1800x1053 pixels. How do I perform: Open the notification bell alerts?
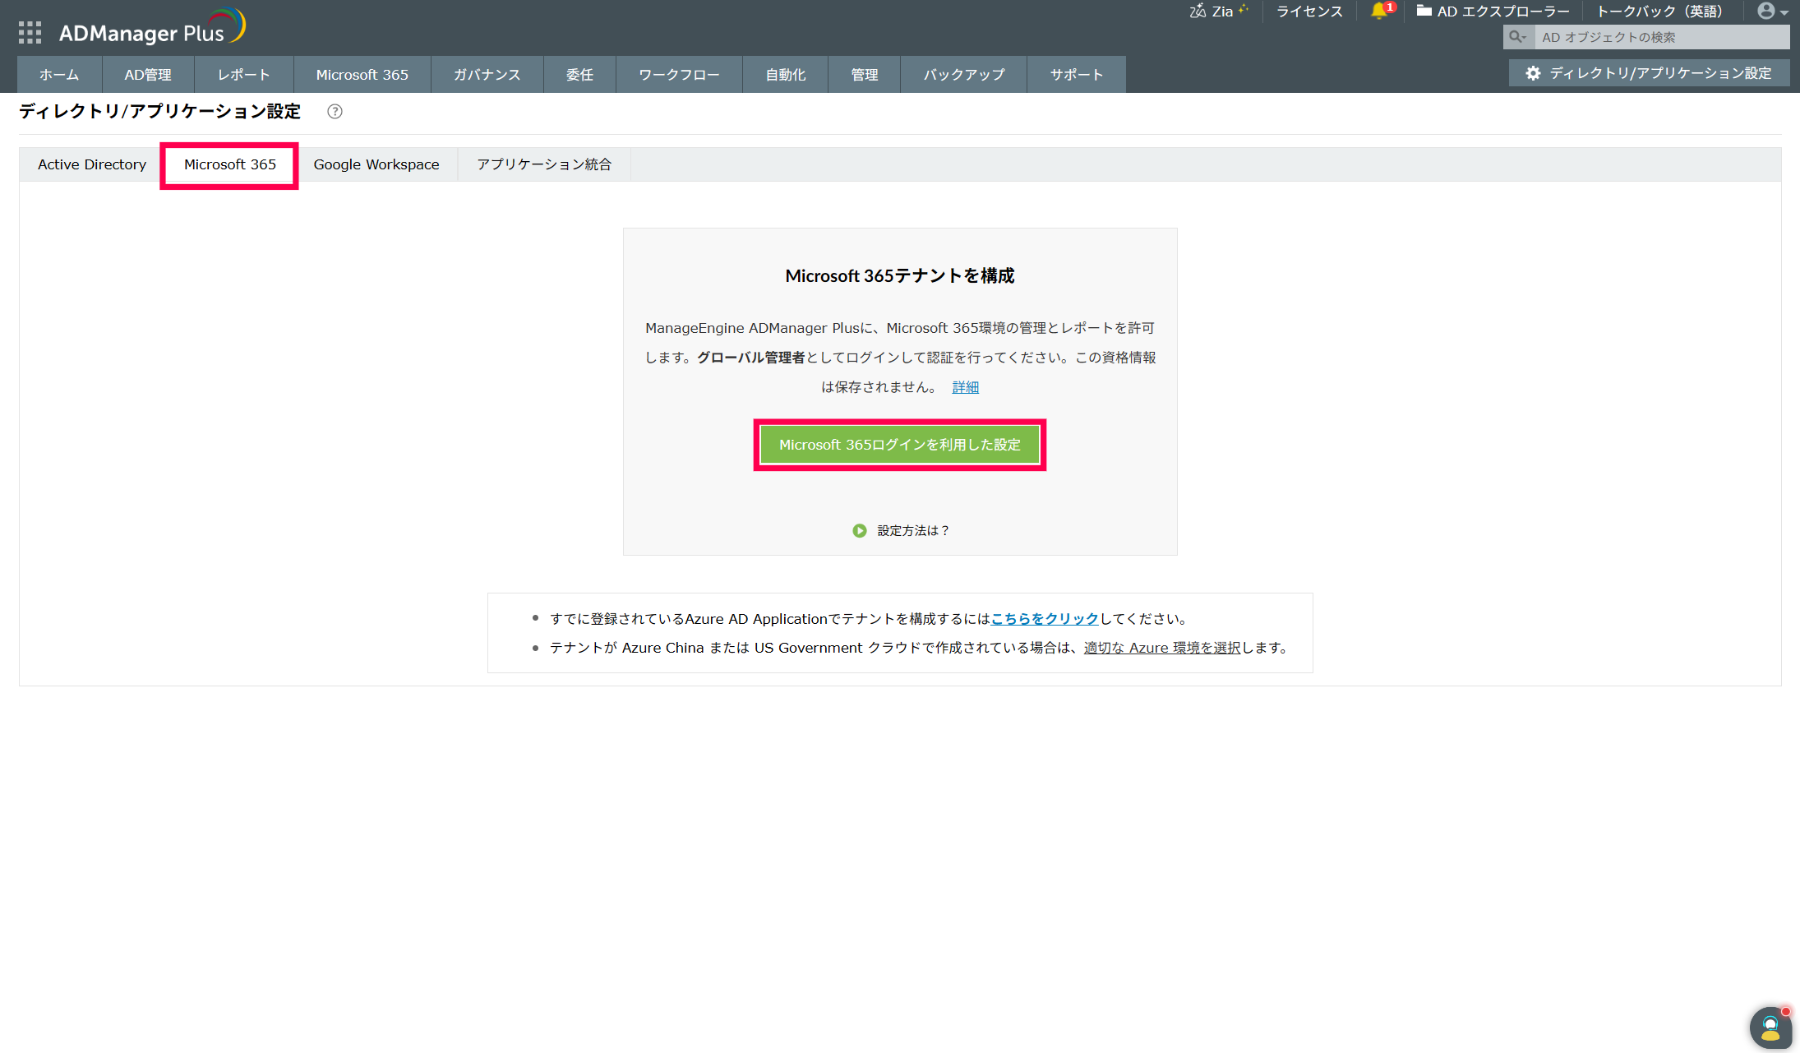(1380, 11)
